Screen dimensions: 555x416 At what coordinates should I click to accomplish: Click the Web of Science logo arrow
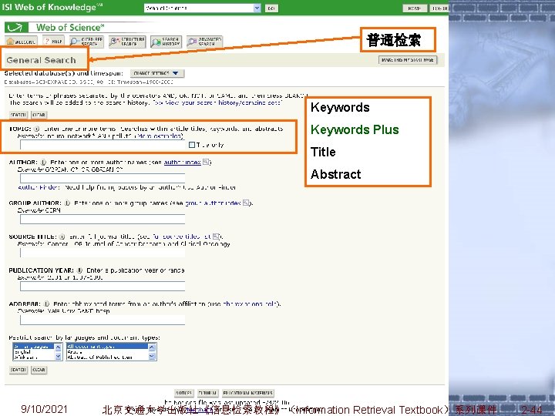coord(16,27)
